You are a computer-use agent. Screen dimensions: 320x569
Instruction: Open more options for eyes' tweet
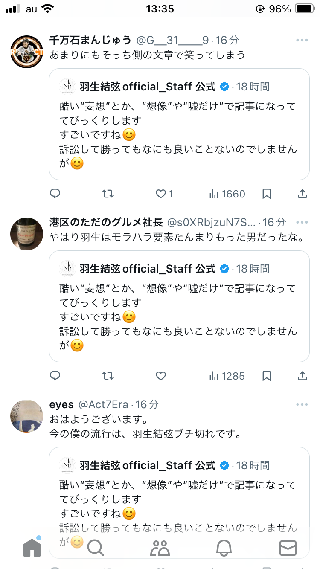coord(302,404)
